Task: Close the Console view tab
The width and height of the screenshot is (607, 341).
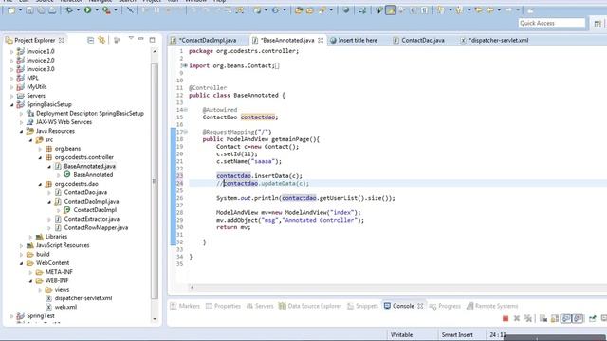Action: pos(420,306)
